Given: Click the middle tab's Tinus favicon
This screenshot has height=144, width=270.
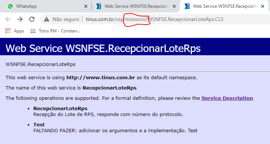Looking at the screenshot, I should tap(99, 6).
